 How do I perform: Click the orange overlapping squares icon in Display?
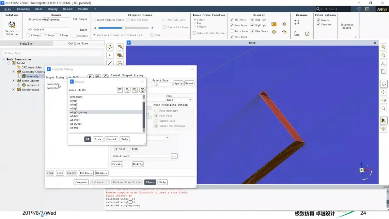[x=274, y=24]
